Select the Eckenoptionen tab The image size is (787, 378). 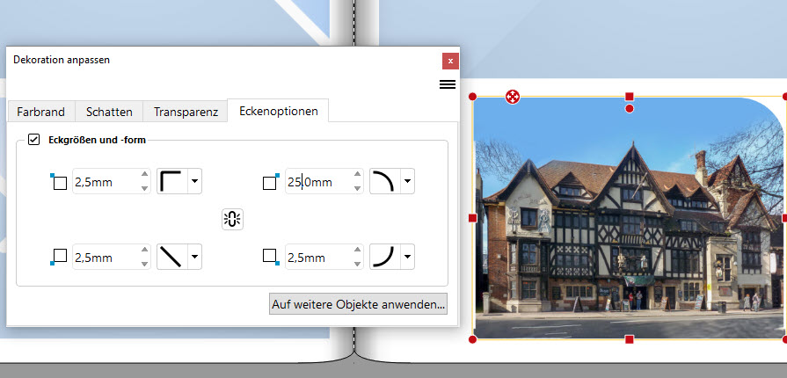pyautogui.click(x=279, y=111)
